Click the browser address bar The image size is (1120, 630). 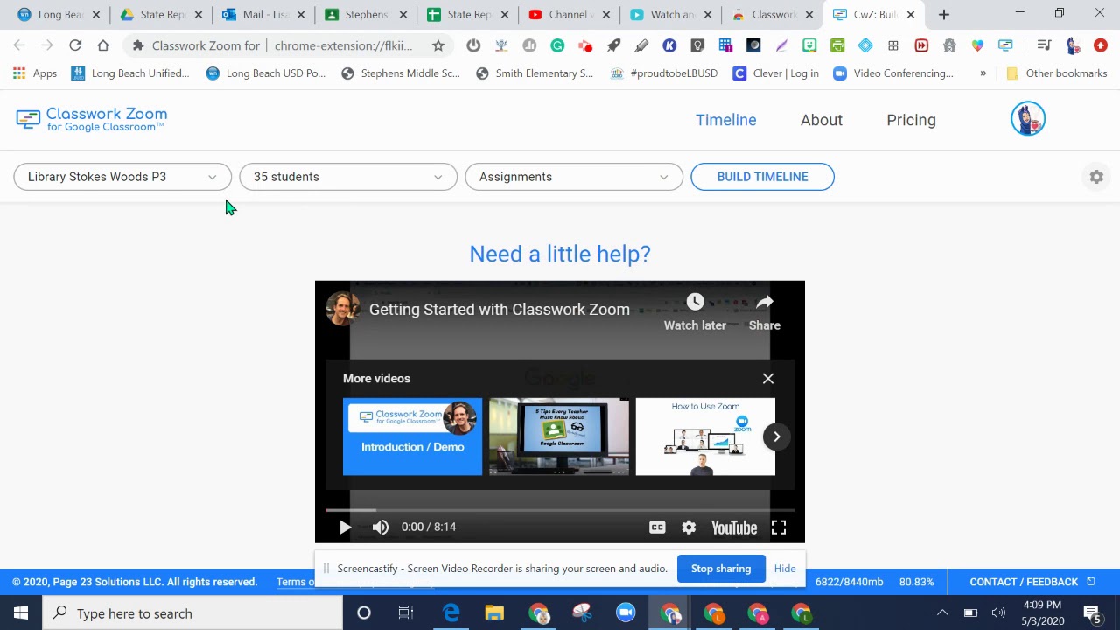point(289,45)
